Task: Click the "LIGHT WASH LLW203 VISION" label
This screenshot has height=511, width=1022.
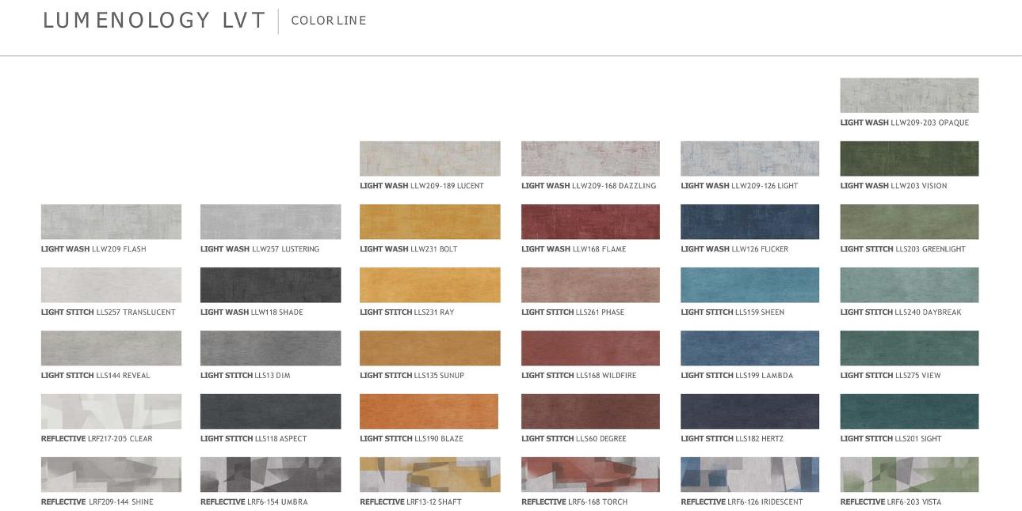Action: point(894,186)
